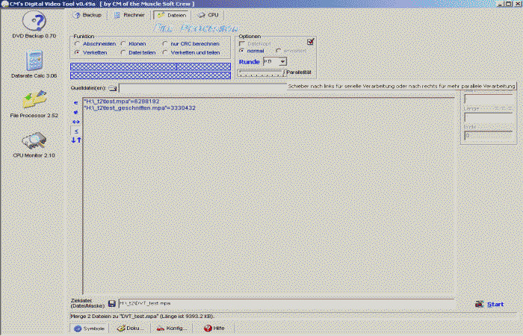Click the swap up/down arrows list icon

[76, 140]
